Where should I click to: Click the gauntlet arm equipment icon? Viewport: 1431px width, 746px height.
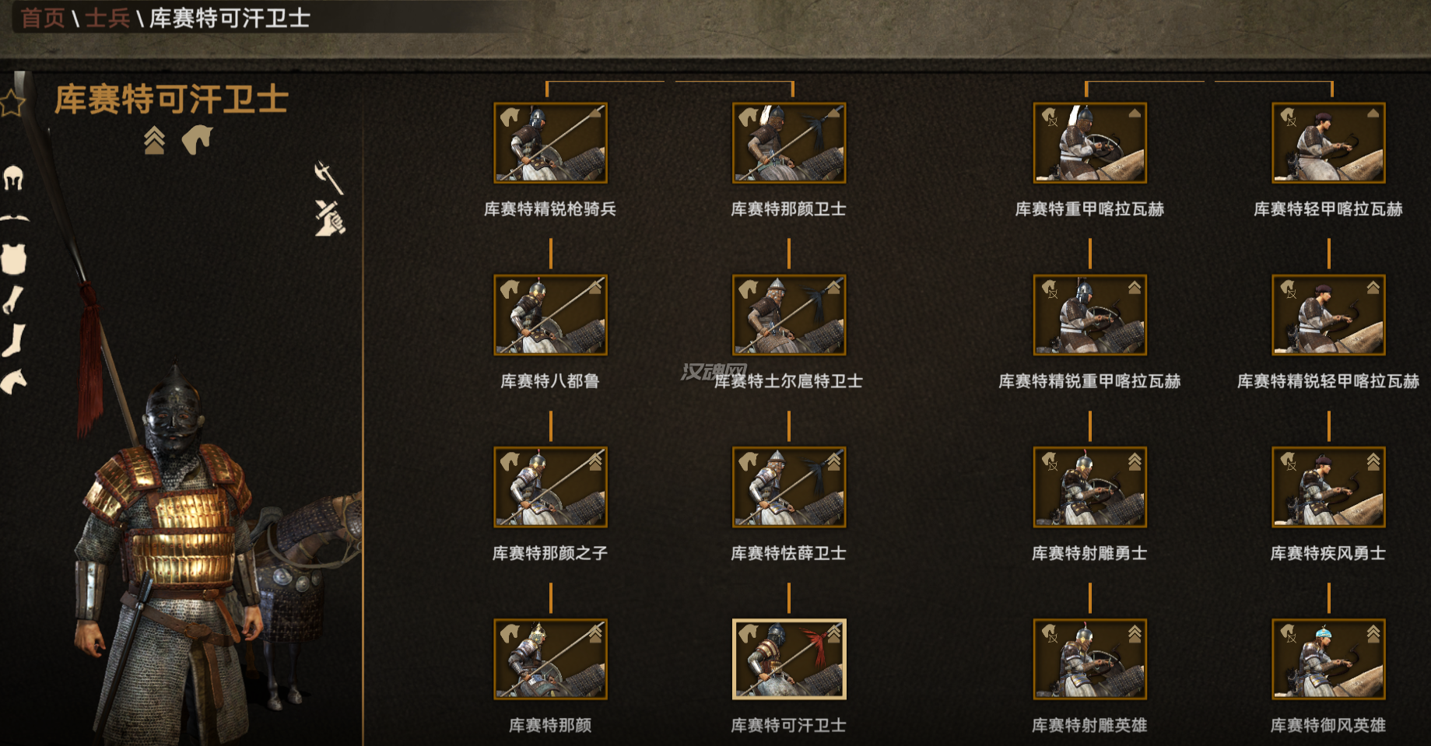tap(12, 299)
